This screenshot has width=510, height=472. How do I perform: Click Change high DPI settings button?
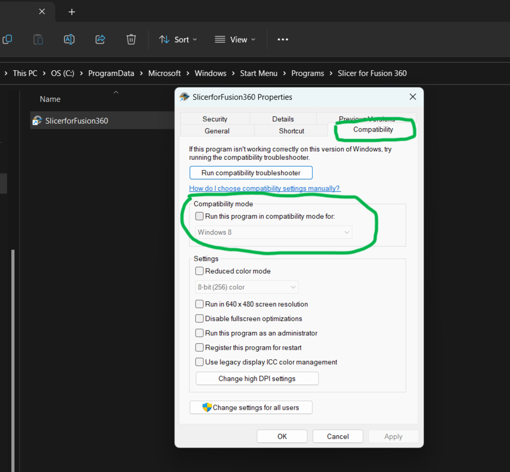coord(257,379)
